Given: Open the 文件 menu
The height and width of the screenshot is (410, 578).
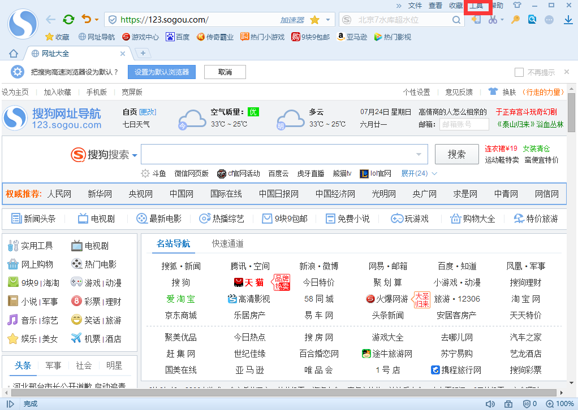Looking at the screenshot, I should pyautogui.click(x=415, y=6).
